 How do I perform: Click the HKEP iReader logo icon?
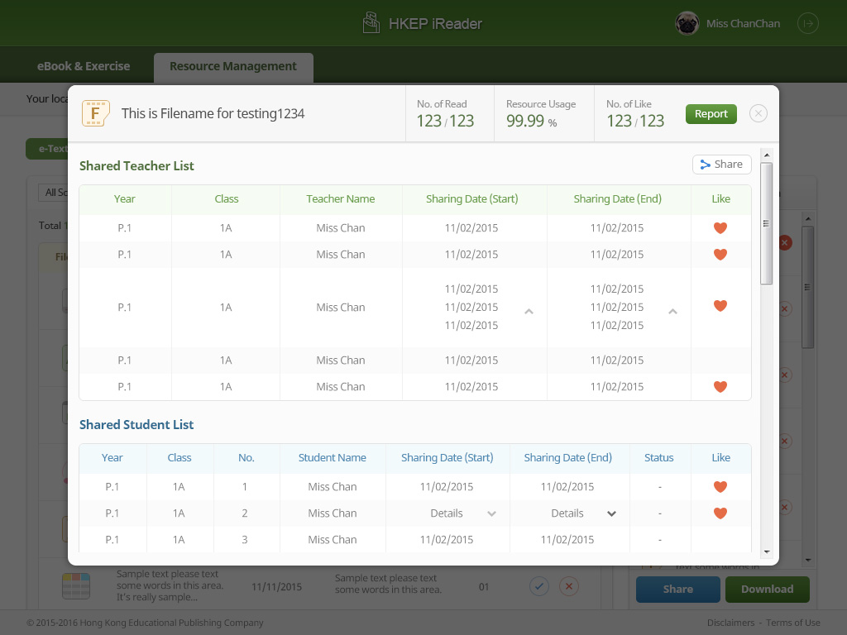coord(371,23)
